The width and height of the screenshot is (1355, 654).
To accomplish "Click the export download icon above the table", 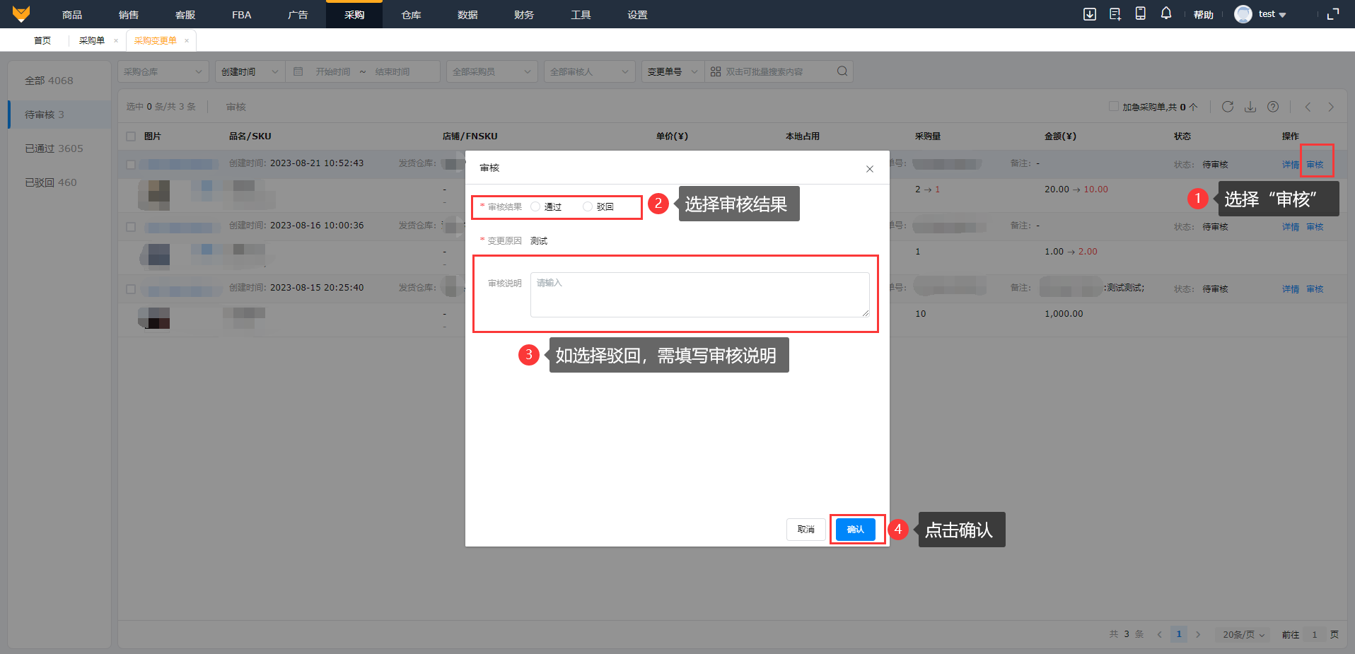I will [x=1250, y=107].
